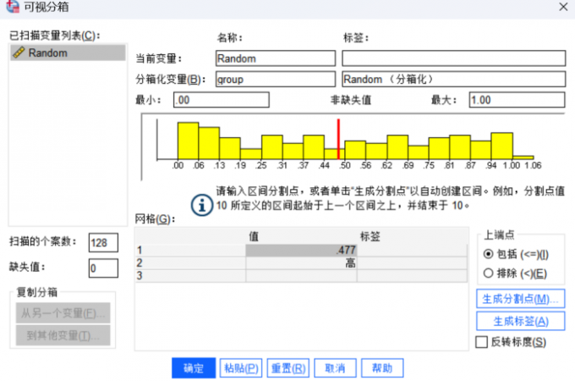Screen dimensions: 575x381
Task: Click the tallest histogram bar at .00
Action: coord(188,141)
